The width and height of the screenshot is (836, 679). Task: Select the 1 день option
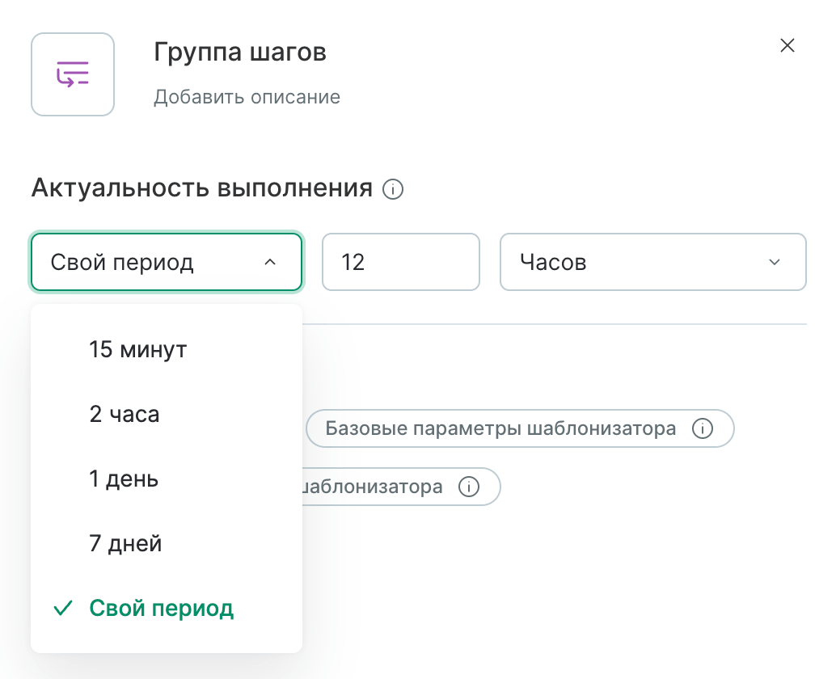coord(123,479)
